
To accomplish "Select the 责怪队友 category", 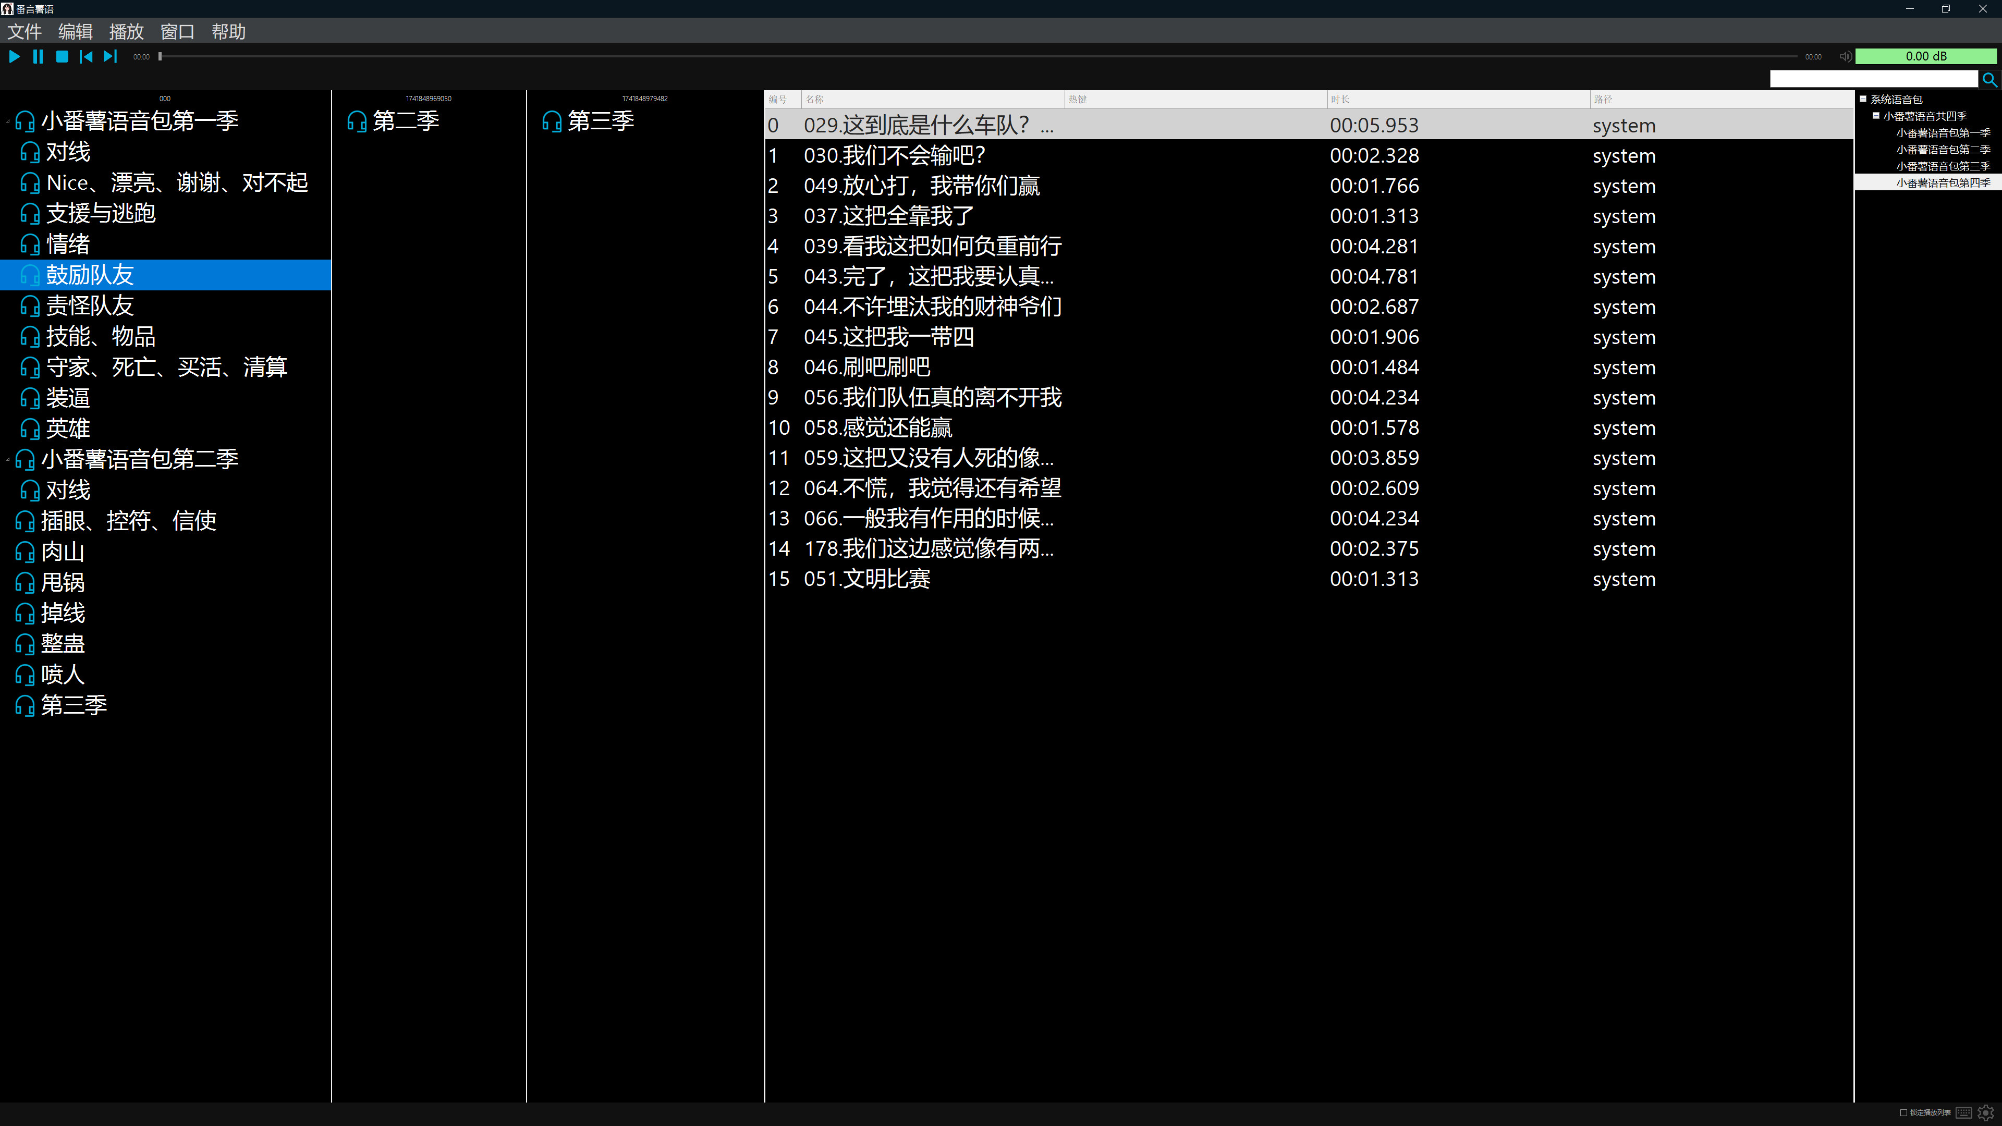I will [89, 305].
